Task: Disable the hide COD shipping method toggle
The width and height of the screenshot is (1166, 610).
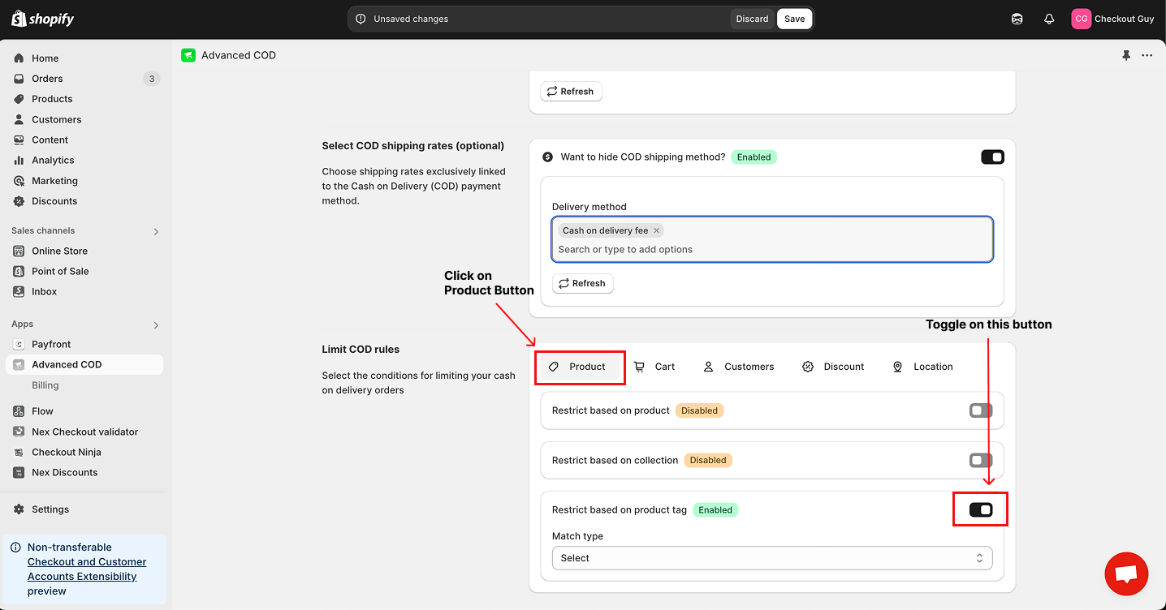Action: [992, 157]
